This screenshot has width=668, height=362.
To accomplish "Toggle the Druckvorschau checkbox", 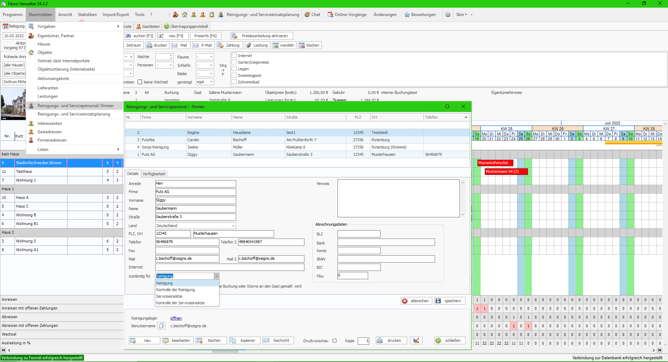I will pyautogui.click(x=335, y=341).
